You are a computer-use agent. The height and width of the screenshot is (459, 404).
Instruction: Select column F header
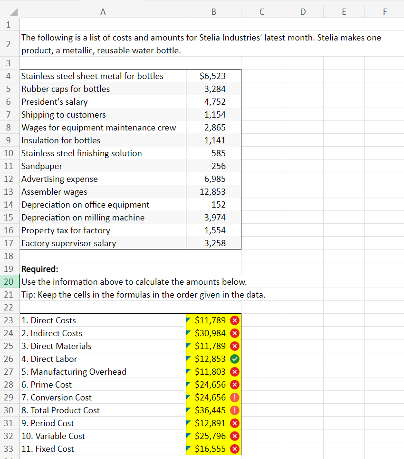(x=385, y=12)
